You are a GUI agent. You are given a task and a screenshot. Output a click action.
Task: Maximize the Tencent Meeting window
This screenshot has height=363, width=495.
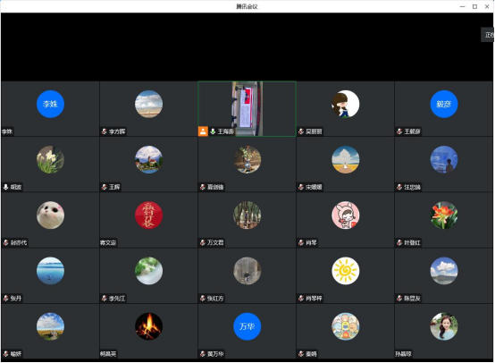click(474, 6)
